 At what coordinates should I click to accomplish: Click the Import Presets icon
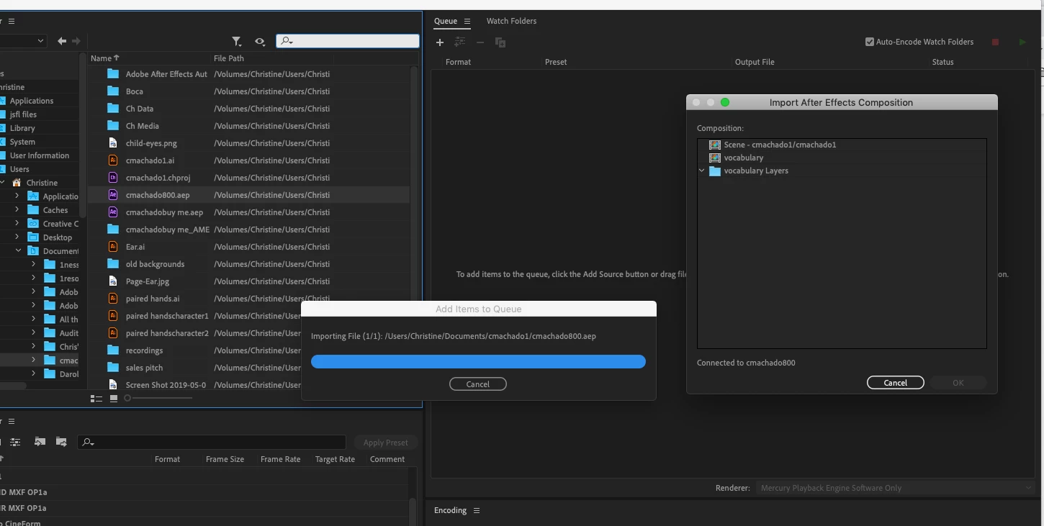(x=40, y=443)
